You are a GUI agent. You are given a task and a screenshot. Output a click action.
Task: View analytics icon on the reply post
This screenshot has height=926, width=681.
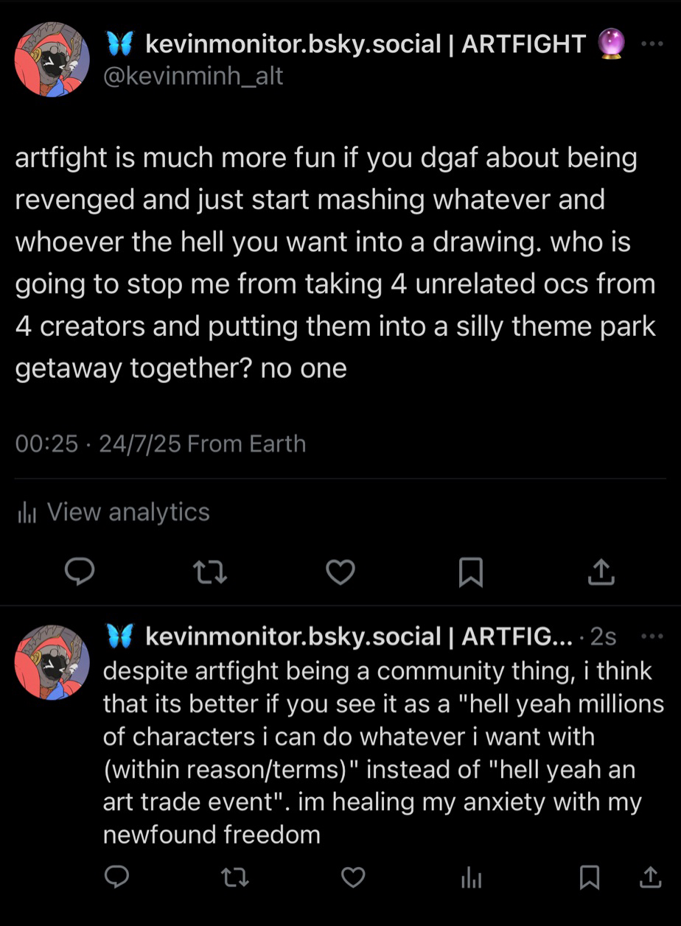pos(471,877)
